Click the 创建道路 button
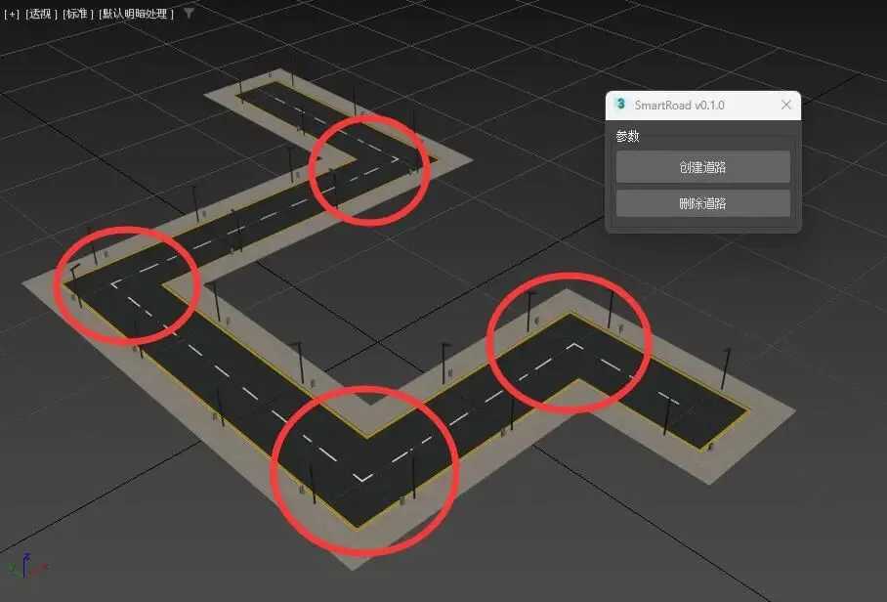 tap(702, 167)
